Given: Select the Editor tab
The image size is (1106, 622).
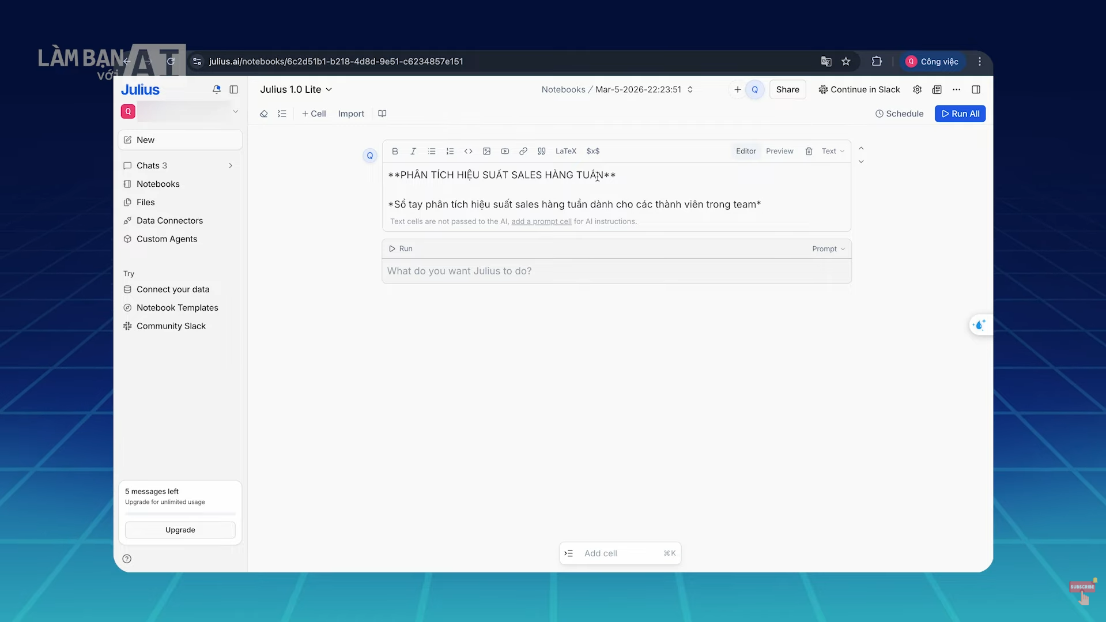Looking at the screenshot, I should point(745,151).
